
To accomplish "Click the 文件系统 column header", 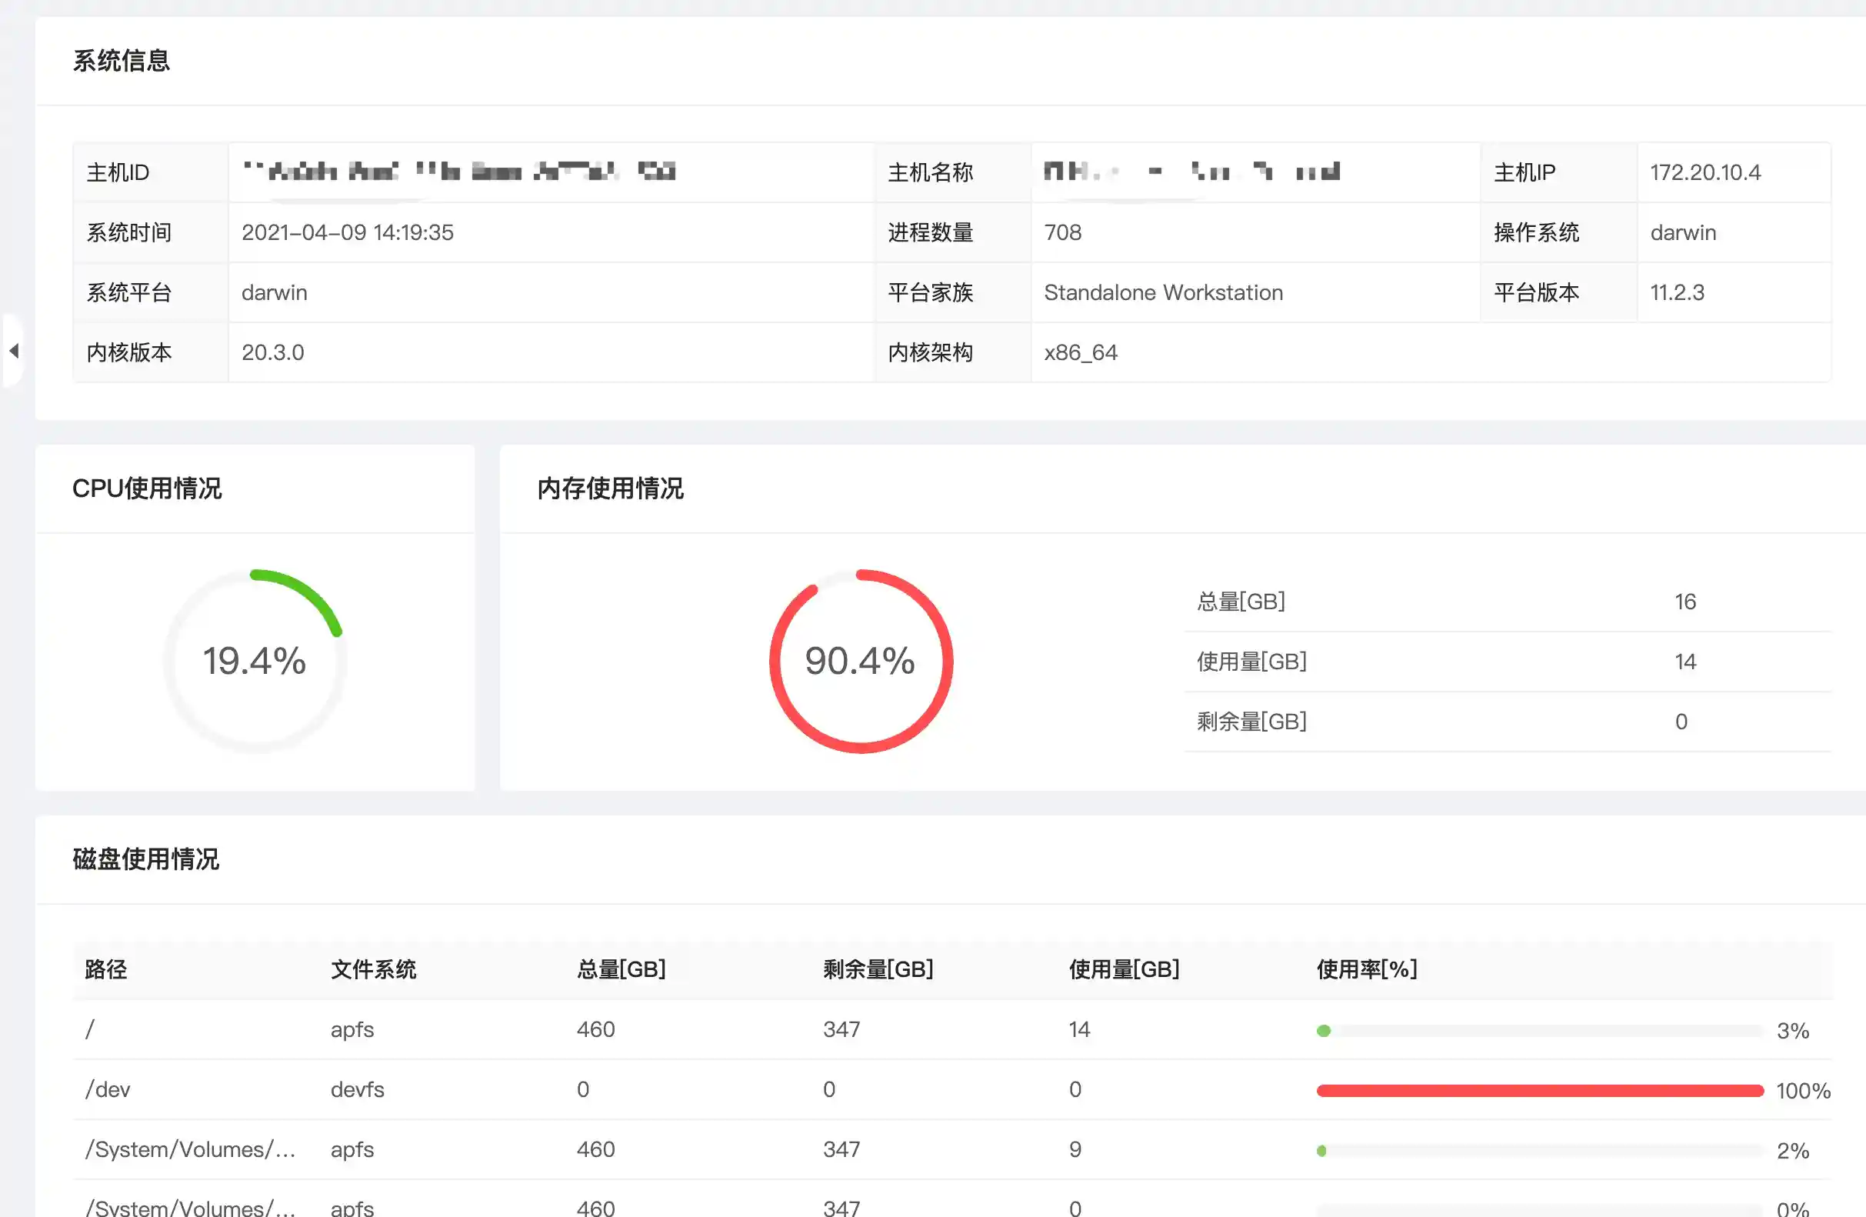I will (x=373, y=969).
